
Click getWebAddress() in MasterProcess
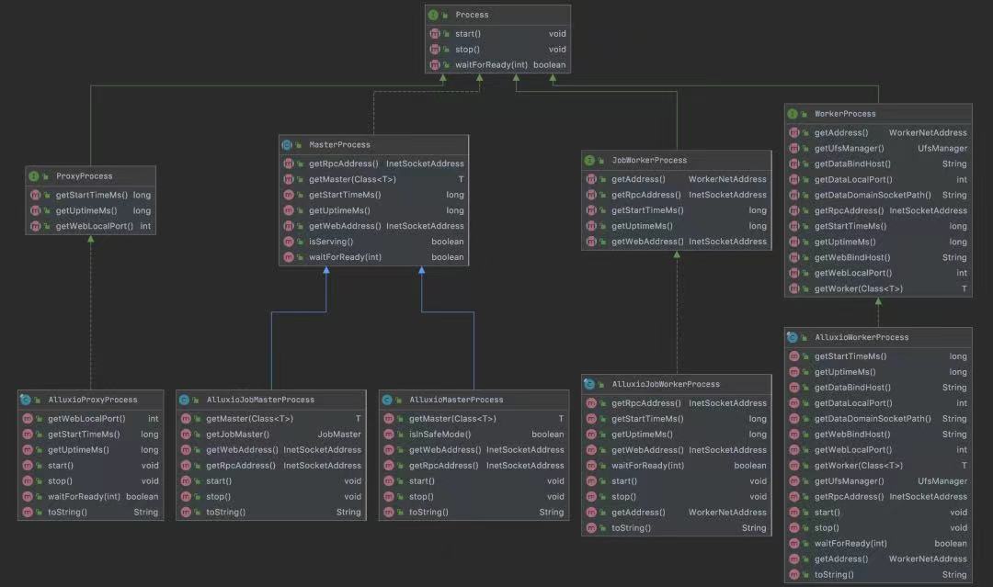[345, 226]
